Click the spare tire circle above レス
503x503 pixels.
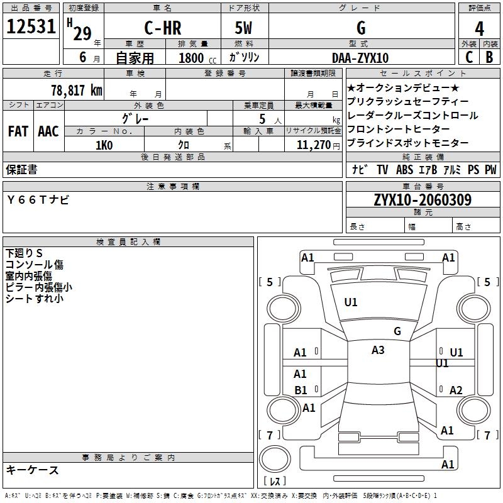point(275,461)
